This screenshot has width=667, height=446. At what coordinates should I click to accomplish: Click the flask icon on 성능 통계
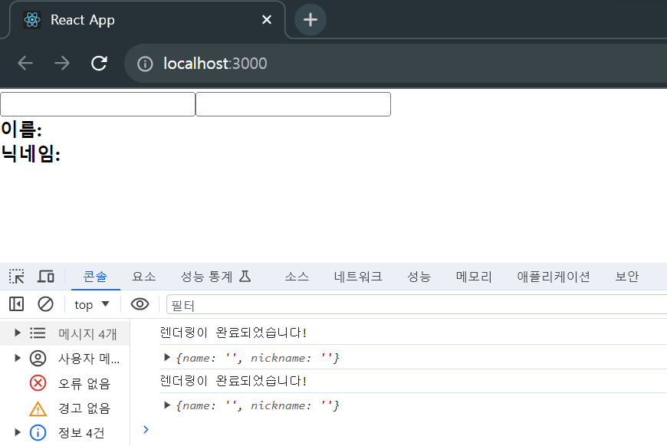pyautogui.click(x=245, y=277)
